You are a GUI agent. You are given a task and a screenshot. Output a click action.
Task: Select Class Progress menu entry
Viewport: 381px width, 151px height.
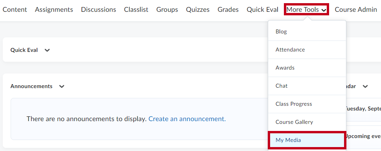point(307,104)
